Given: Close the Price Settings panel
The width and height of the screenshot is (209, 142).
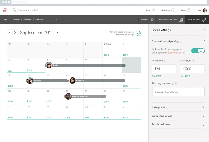Looking at the screenshot, I should [204, 30].
